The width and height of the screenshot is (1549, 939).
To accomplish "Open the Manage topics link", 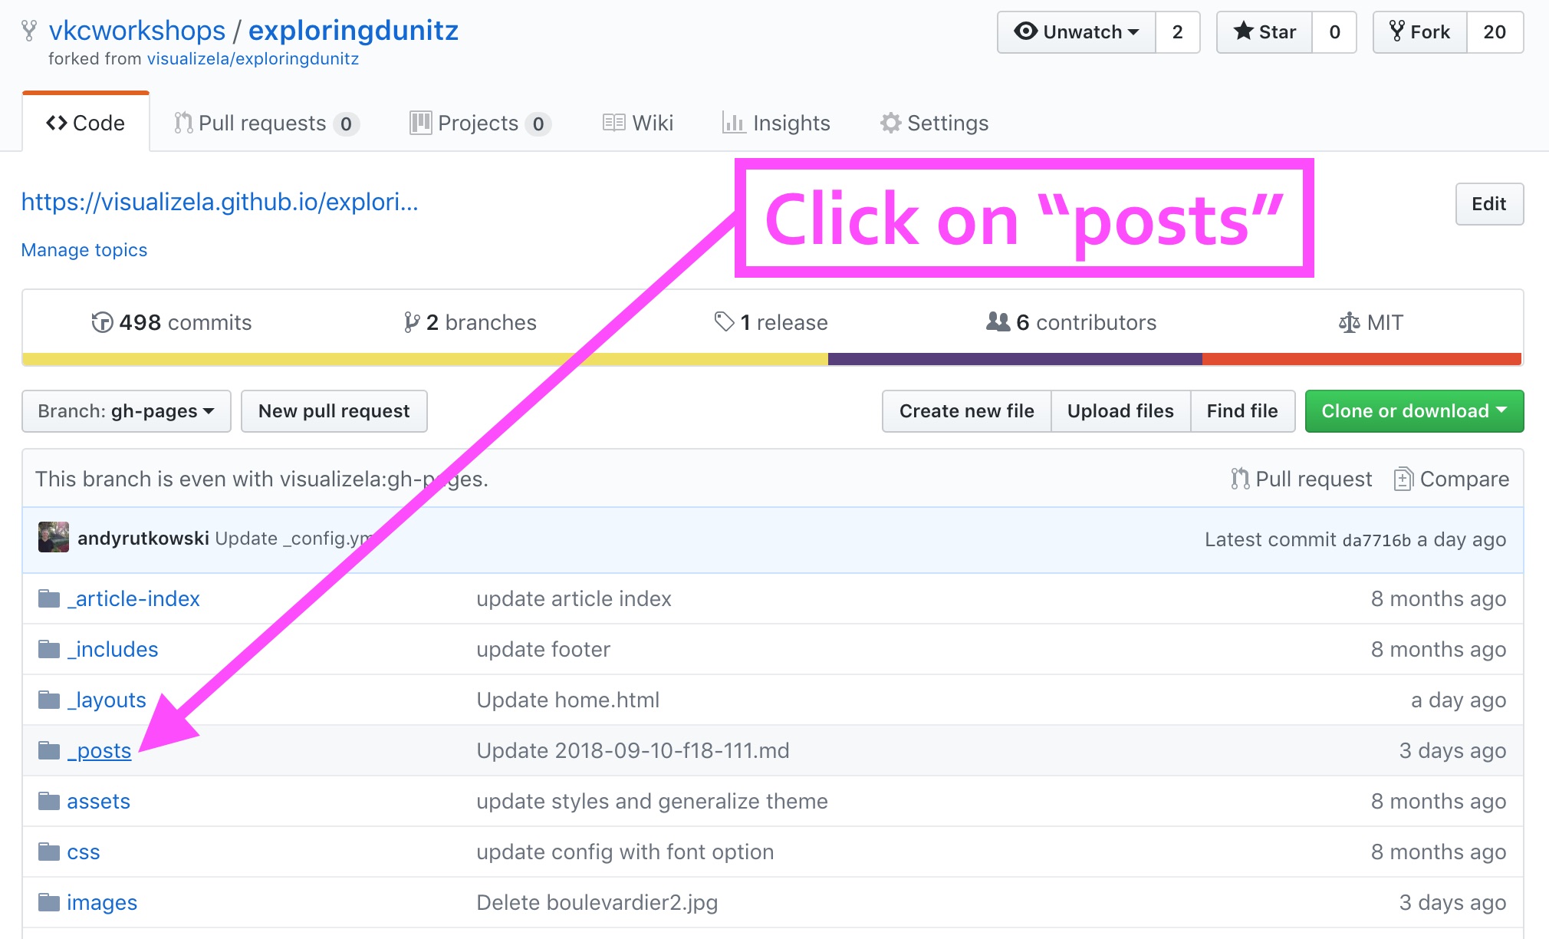I will (84, 250).
